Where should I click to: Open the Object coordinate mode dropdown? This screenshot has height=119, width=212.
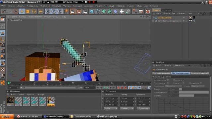(x=111, y=108)
